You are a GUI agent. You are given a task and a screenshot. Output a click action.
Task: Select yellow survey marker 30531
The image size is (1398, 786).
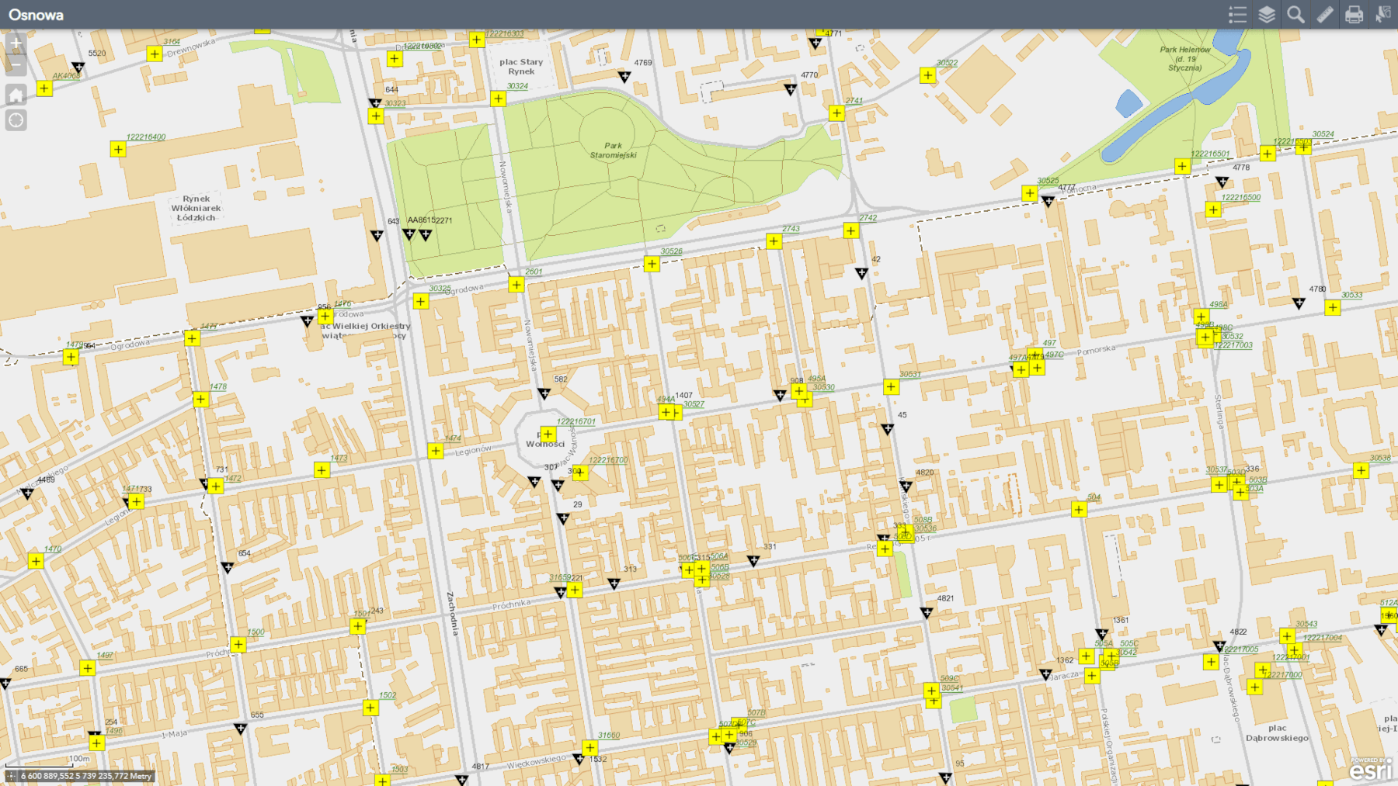pyautogui.click(x=891, y=387)
